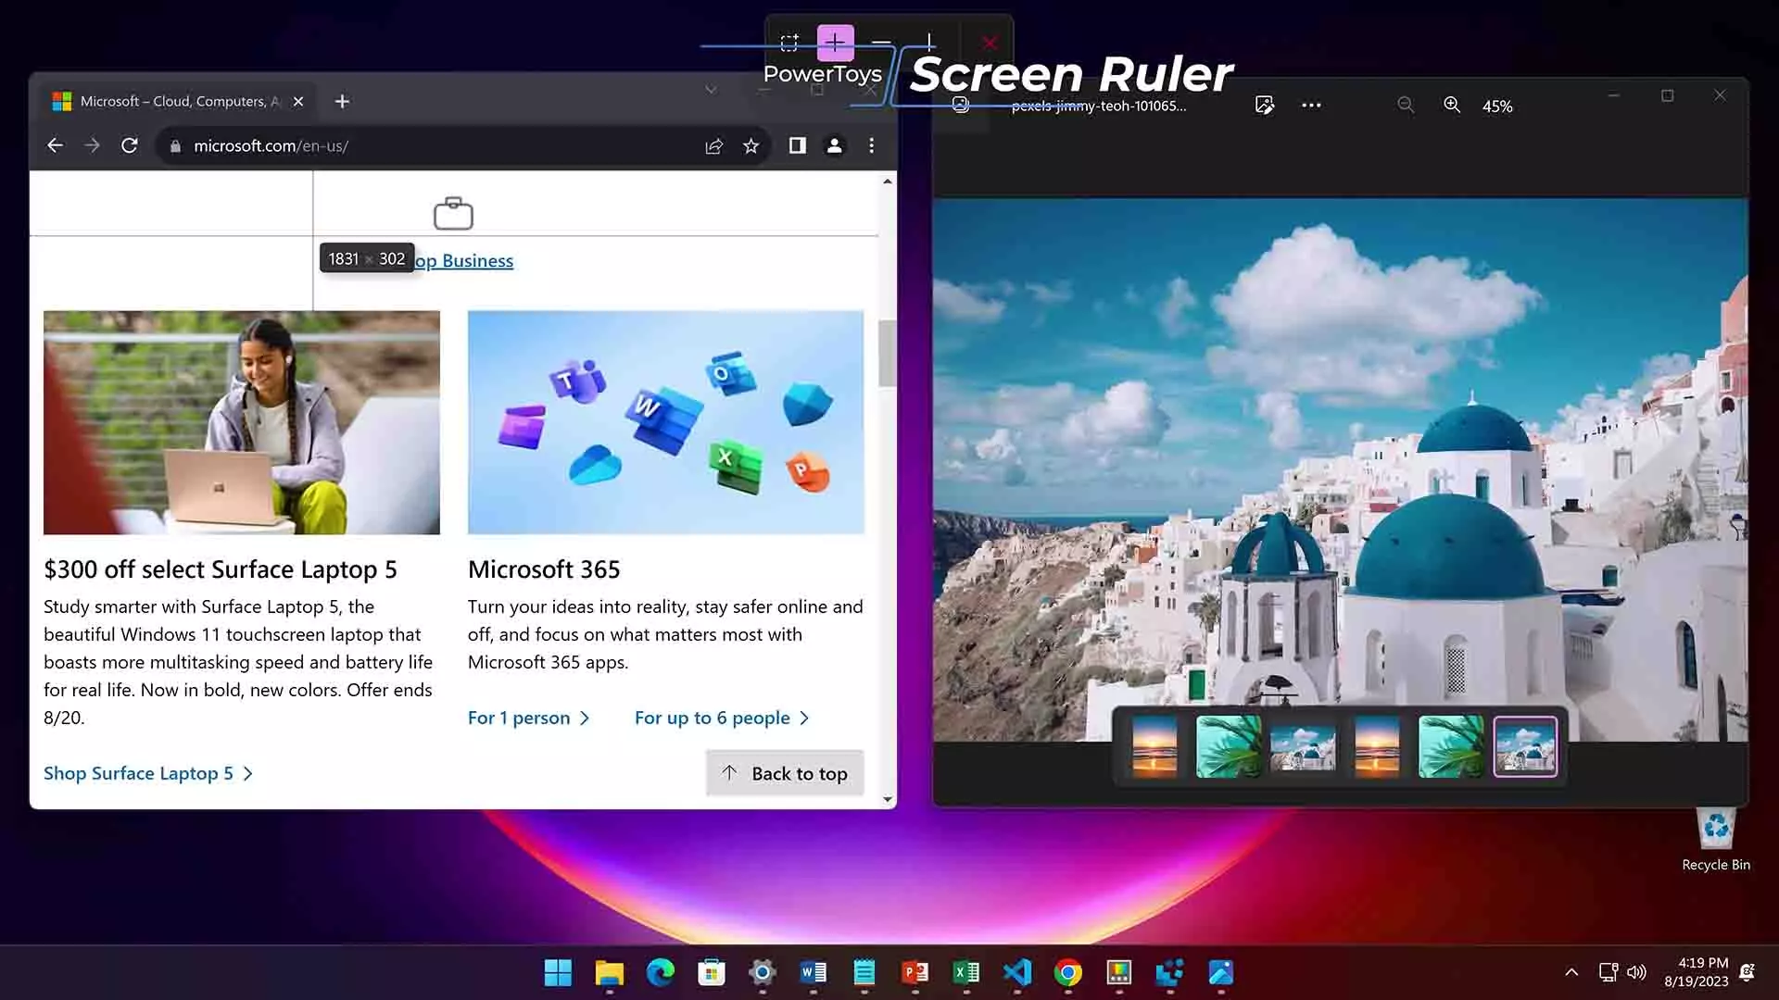Click the Chrome scrollbar down arrow
The height and width of the screenshot is (1000, 1779).
click(888, 799)
